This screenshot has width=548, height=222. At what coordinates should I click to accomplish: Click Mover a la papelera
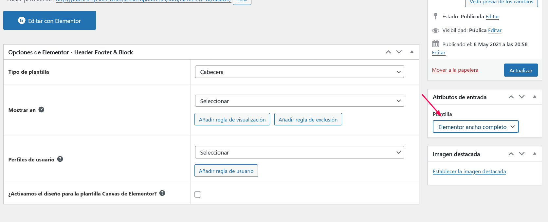[455, 70]
